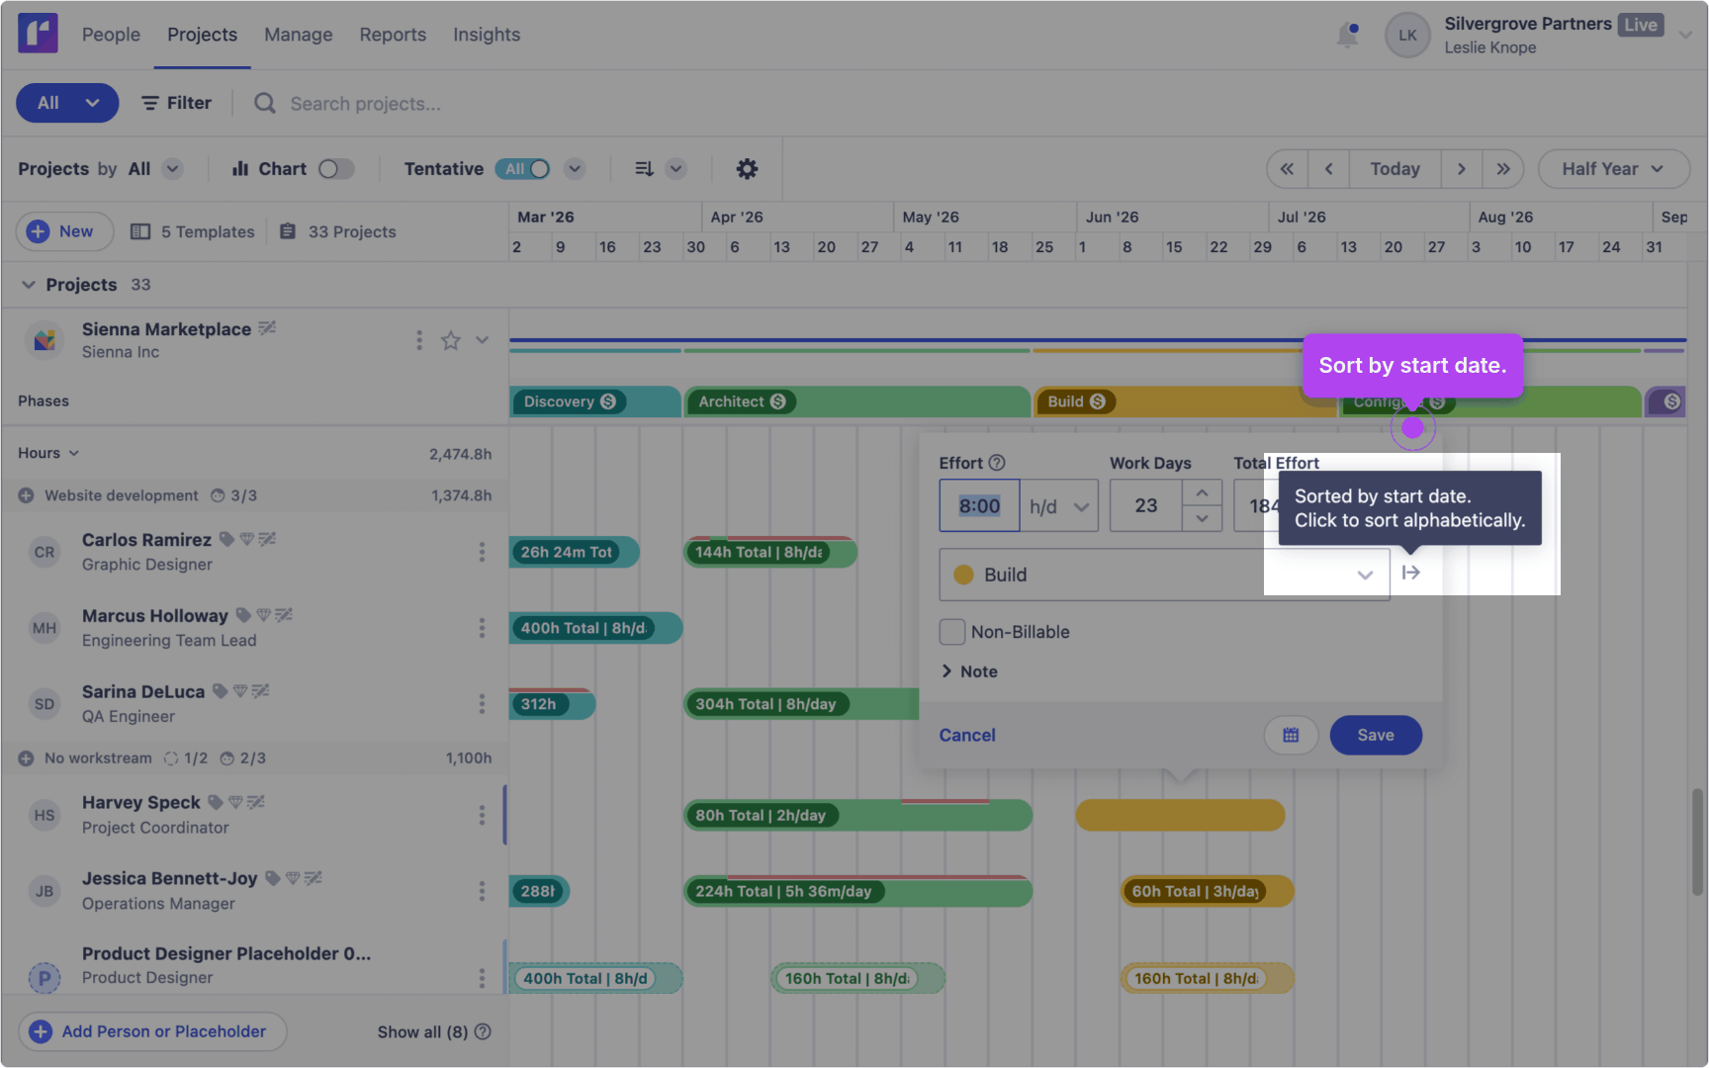Image resolution: width=1709 pixels, height=1068 pixels.
Task: Decrease Work Days stepper
Action: point(1202,518)
